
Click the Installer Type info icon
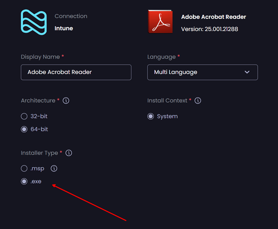click(69, 153)
